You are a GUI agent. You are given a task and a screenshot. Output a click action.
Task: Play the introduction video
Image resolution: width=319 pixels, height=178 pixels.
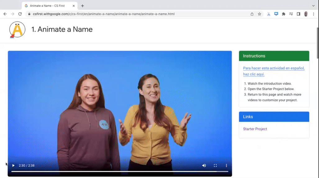coord(13,166)
